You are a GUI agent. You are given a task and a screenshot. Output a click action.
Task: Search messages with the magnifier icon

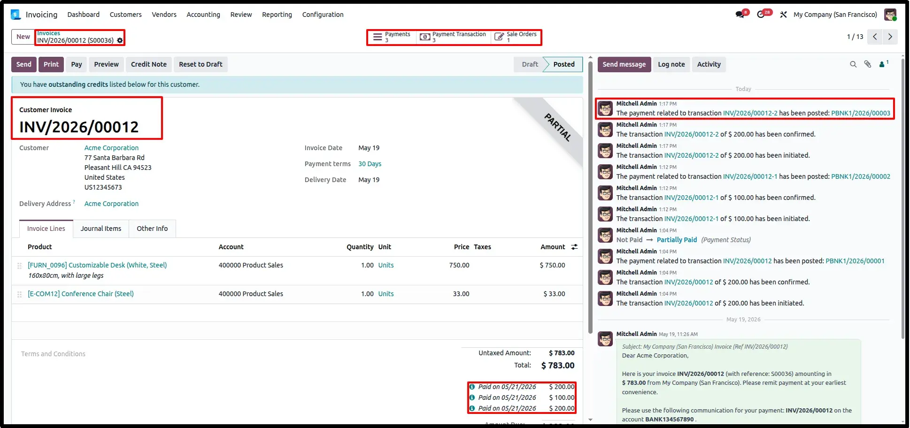(x=853, y=64)
